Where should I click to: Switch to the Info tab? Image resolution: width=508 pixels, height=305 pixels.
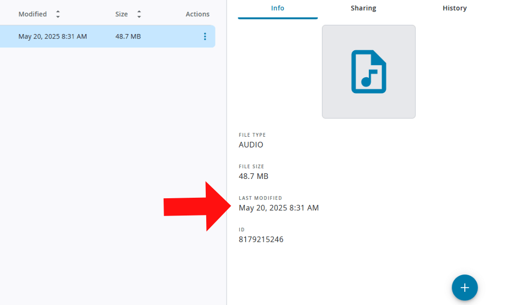278,9
